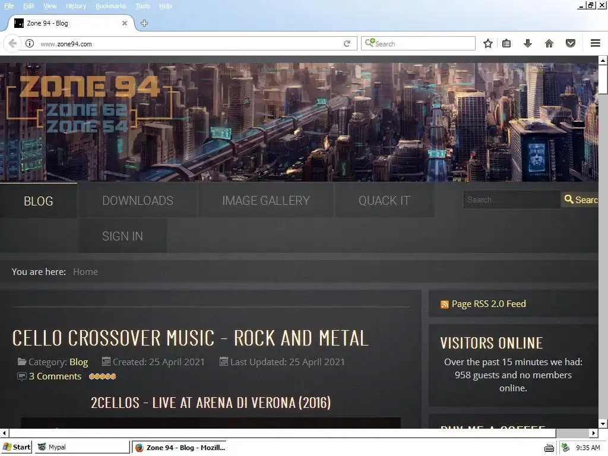Open the Windows Start menu
The width and height of the screenshot is (608, 456).
pos(16,447)
